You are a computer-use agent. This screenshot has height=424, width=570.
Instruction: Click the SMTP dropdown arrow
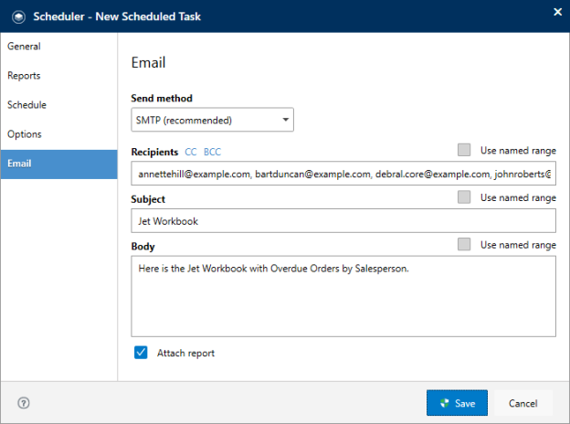pos(286,120)
